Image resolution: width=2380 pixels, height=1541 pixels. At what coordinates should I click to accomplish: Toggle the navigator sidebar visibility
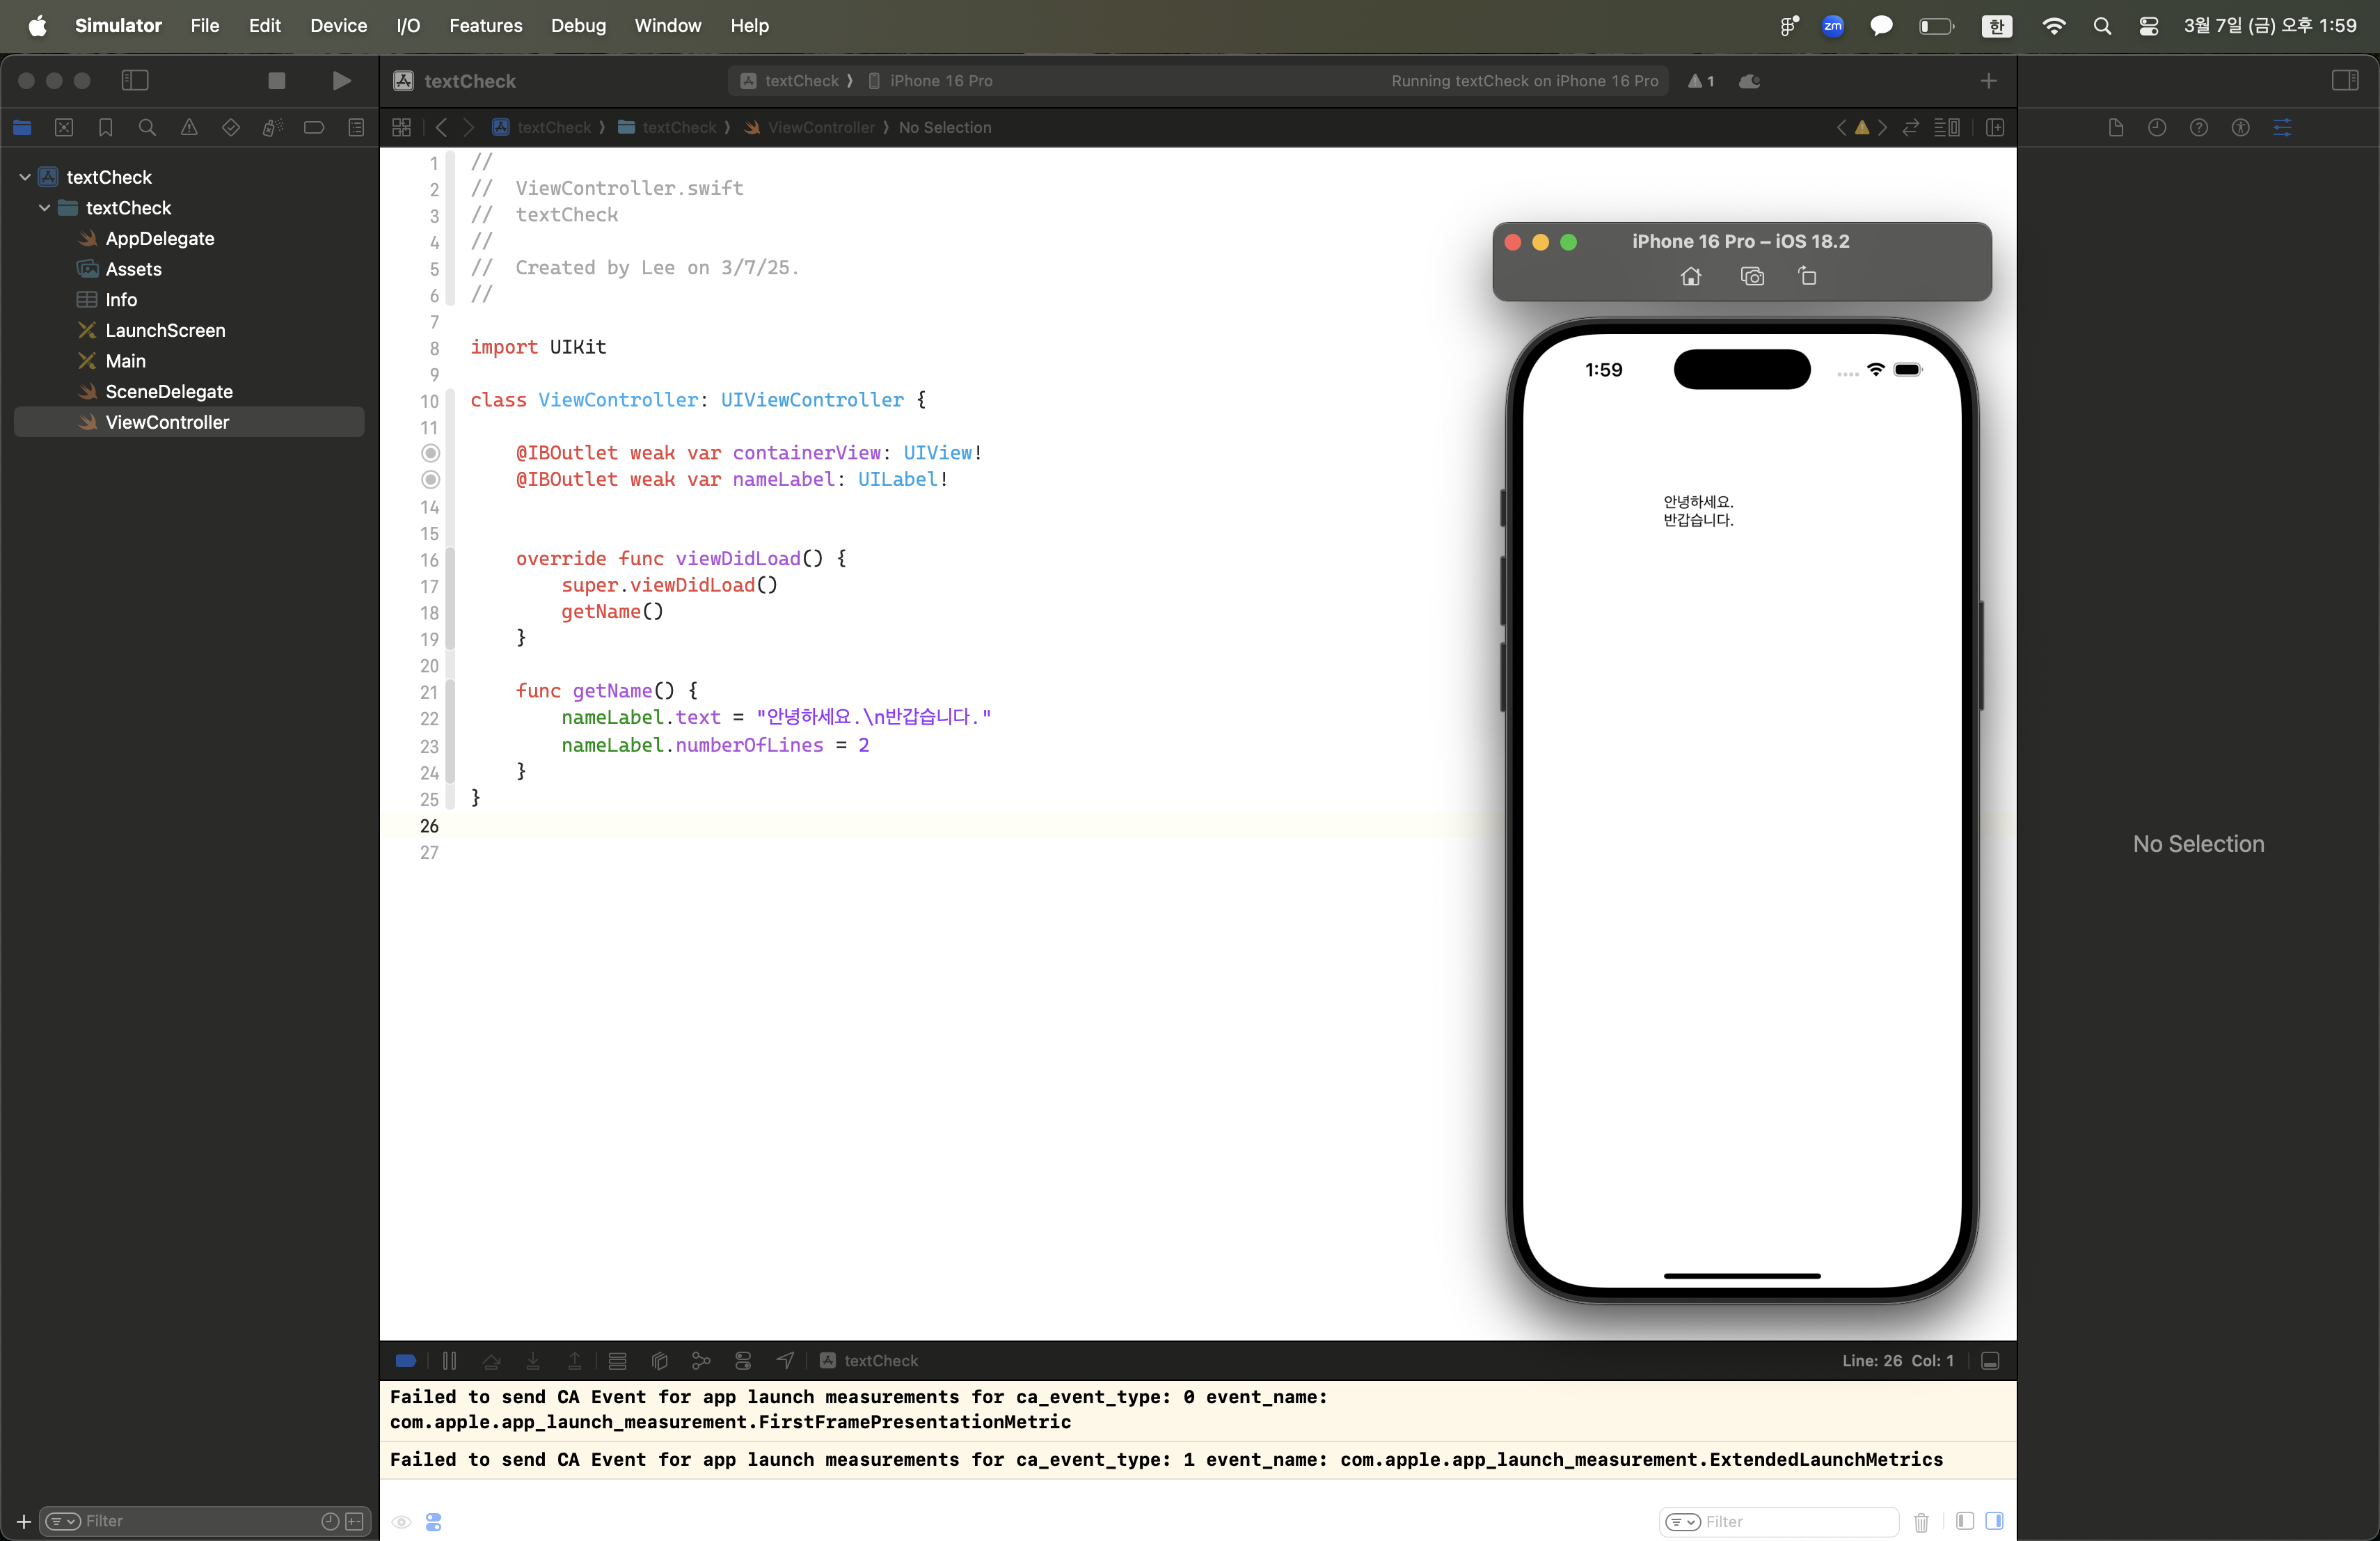point(135,81)
